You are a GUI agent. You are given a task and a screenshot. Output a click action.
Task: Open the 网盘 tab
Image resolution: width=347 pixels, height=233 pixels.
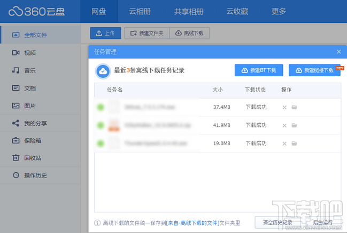(99, 11)
